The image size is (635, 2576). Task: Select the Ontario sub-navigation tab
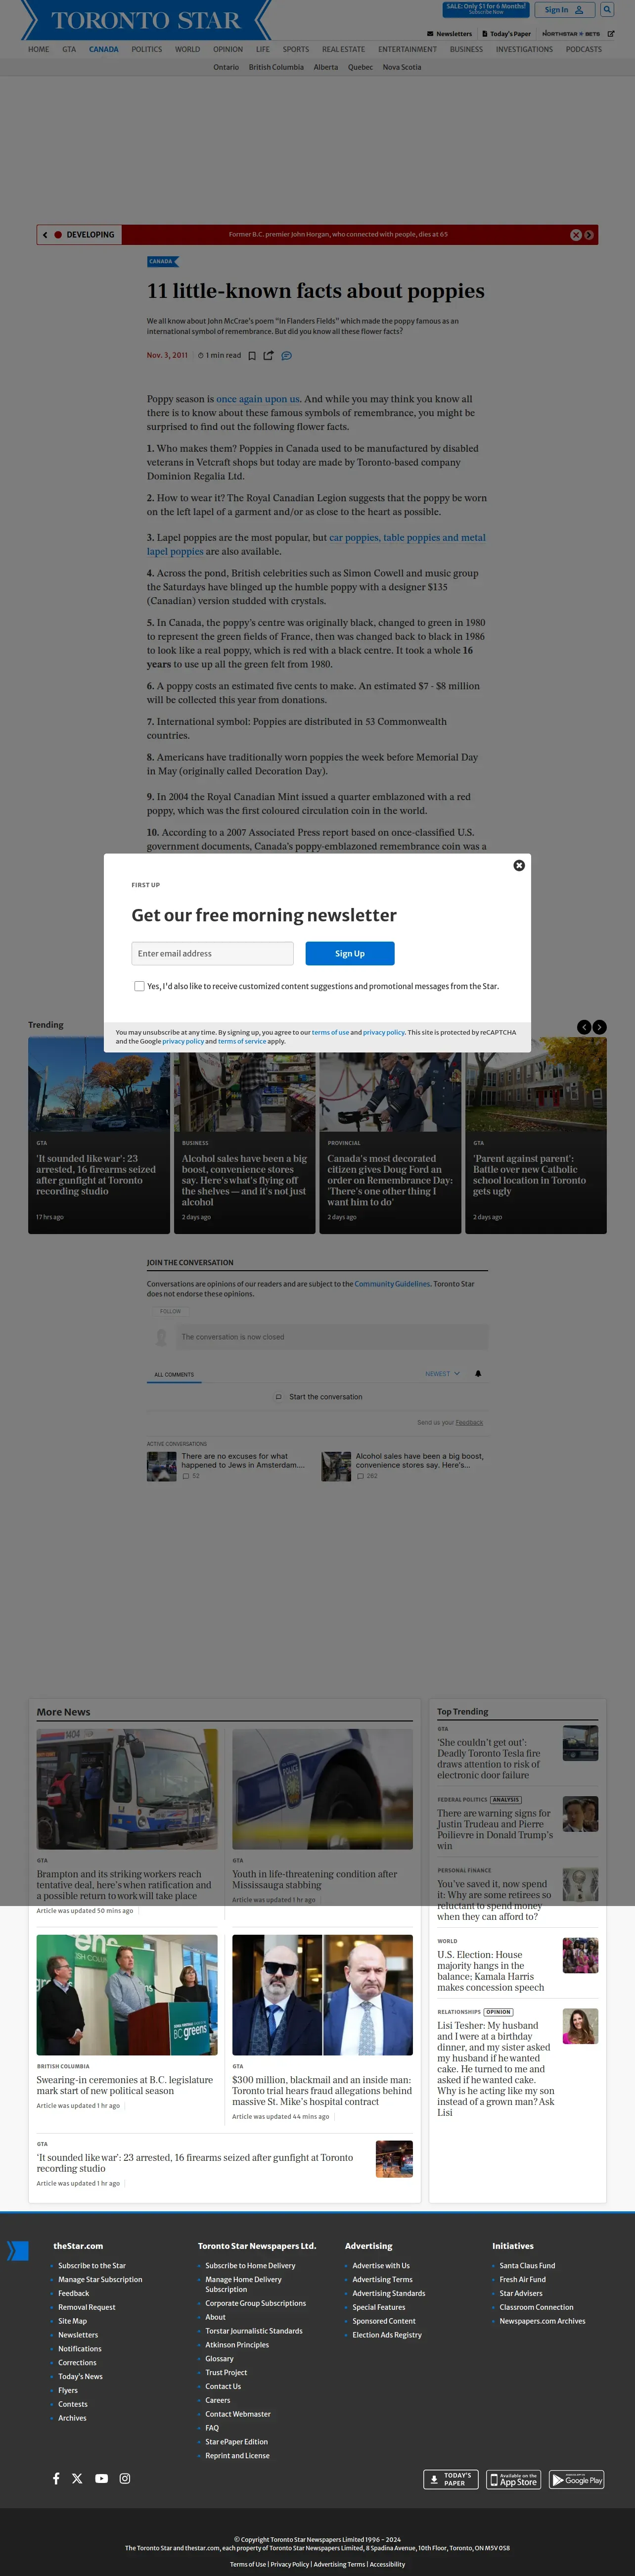(226, 67)
